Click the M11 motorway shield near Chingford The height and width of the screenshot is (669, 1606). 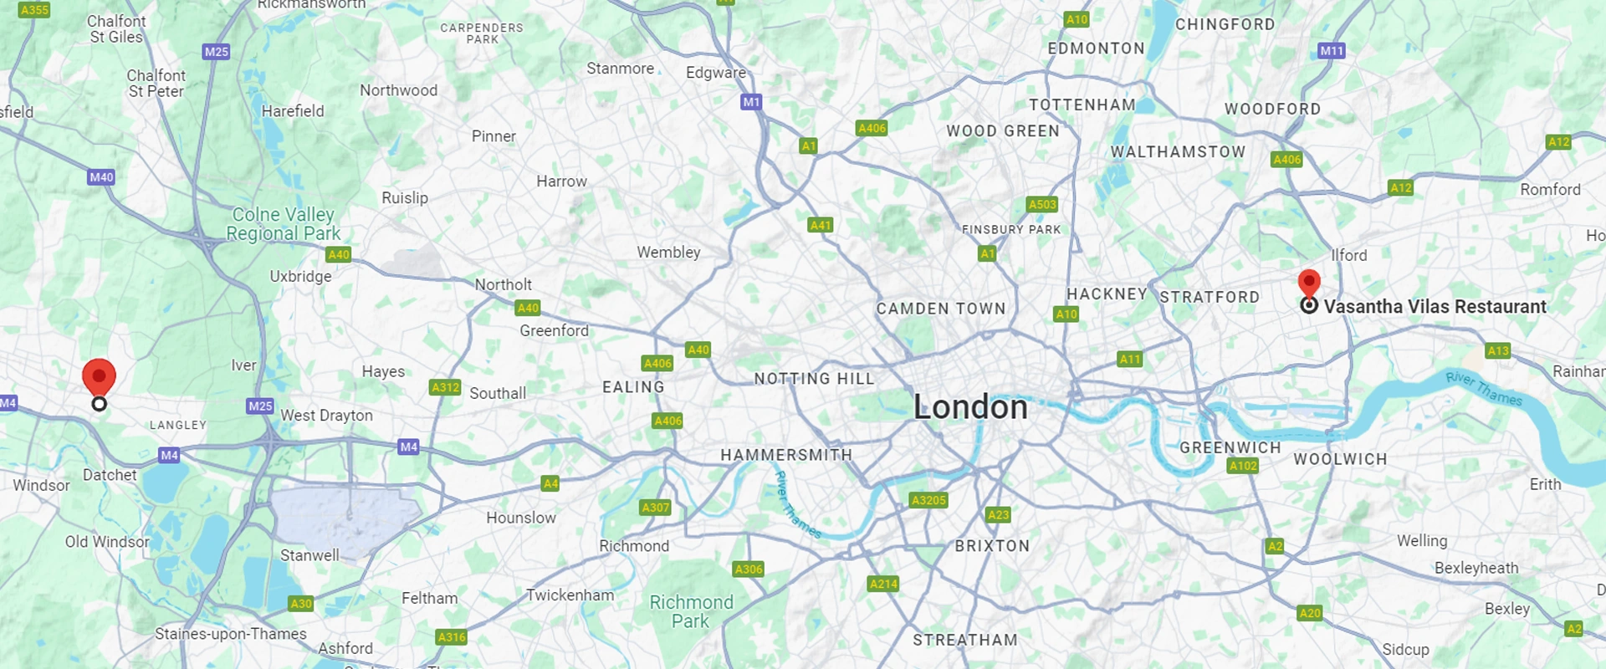pyautogui.click(x=1332, y=51)
